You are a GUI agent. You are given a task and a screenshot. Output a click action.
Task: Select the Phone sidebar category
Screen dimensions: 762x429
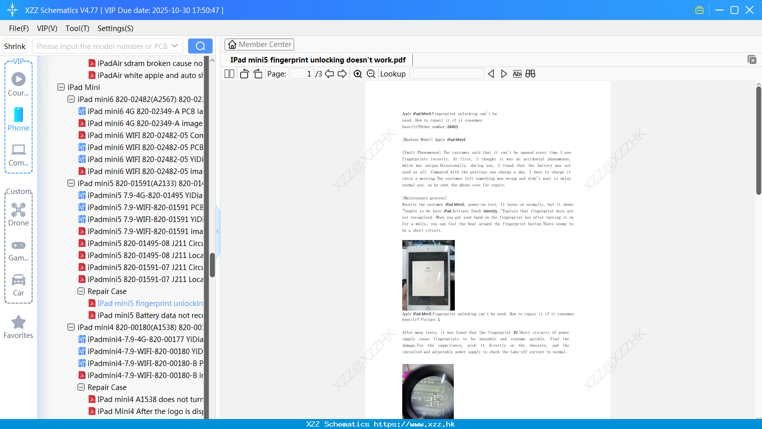[19, 119]
